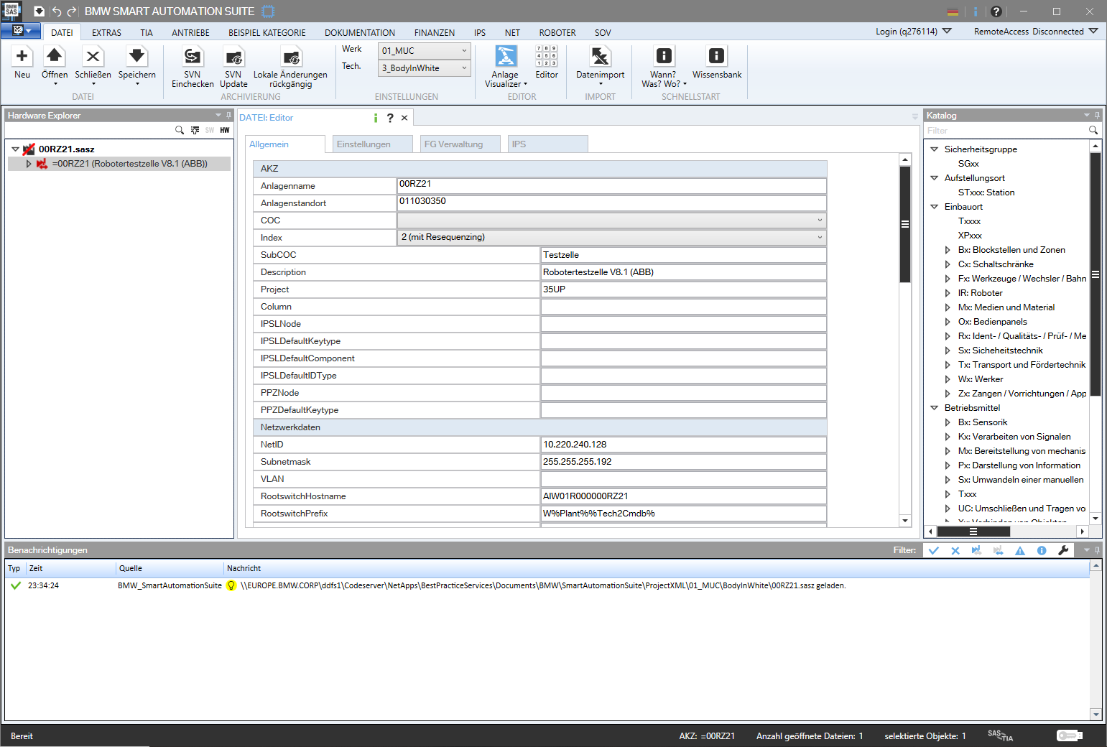Viewport: 1107px width, 747px height.
Task: Toggle error X notification filter
Action: [x=955, y=550]
